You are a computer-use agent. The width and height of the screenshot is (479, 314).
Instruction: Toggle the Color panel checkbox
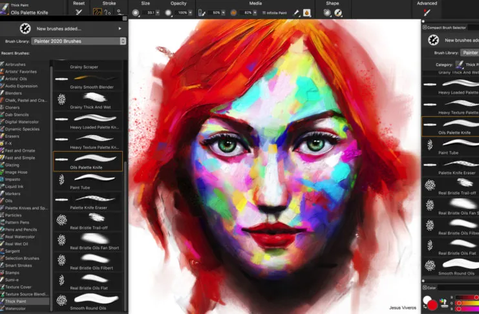pos(424,288)
